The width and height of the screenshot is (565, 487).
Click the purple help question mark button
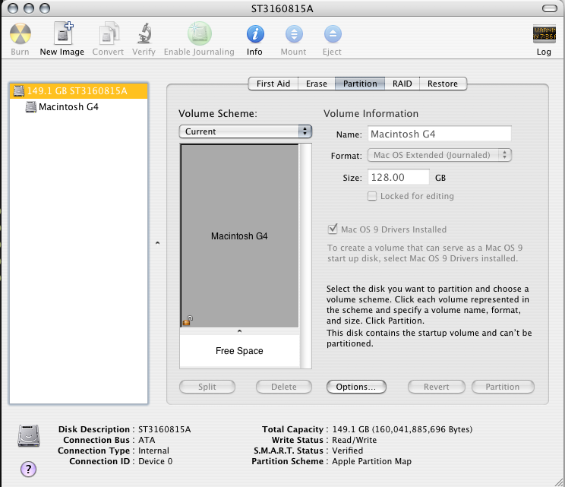point(28,469)
